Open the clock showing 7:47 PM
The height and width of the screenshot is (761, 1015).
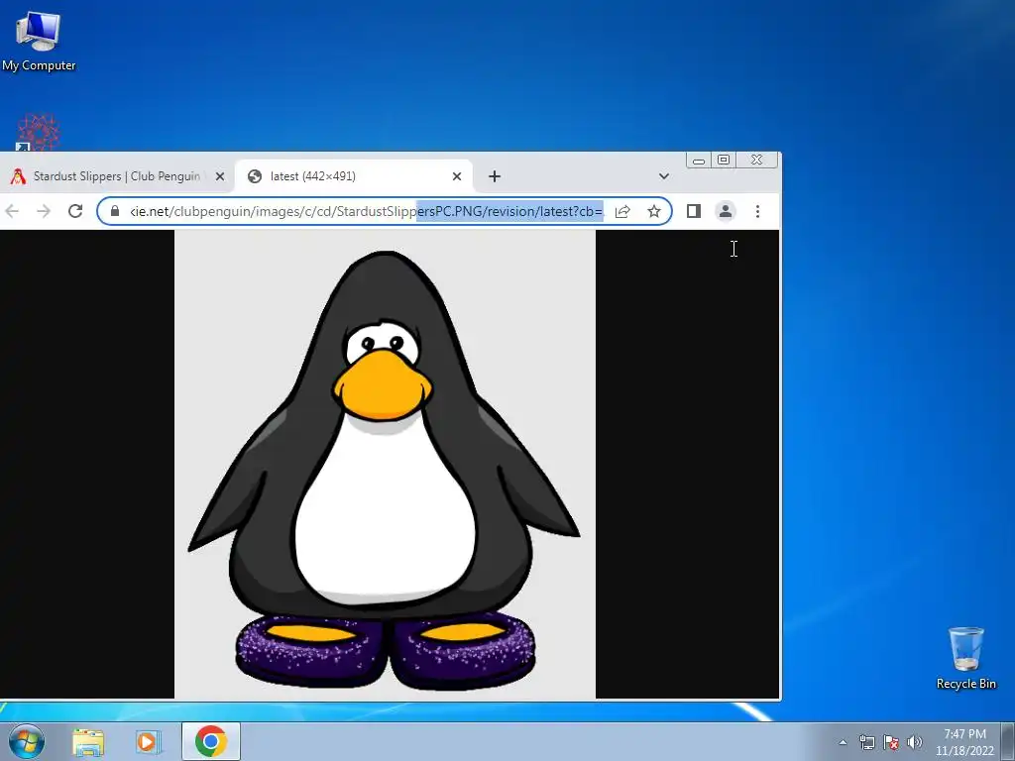coord(964,742)
